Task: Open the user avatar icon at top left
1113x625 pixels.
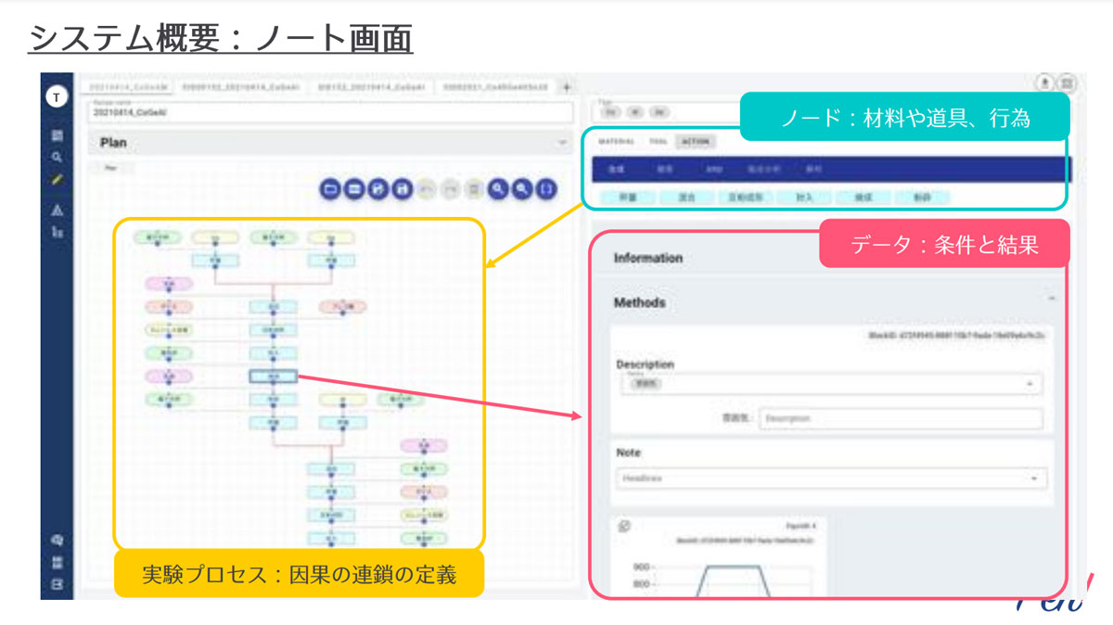Action: (x=57, y=96)
